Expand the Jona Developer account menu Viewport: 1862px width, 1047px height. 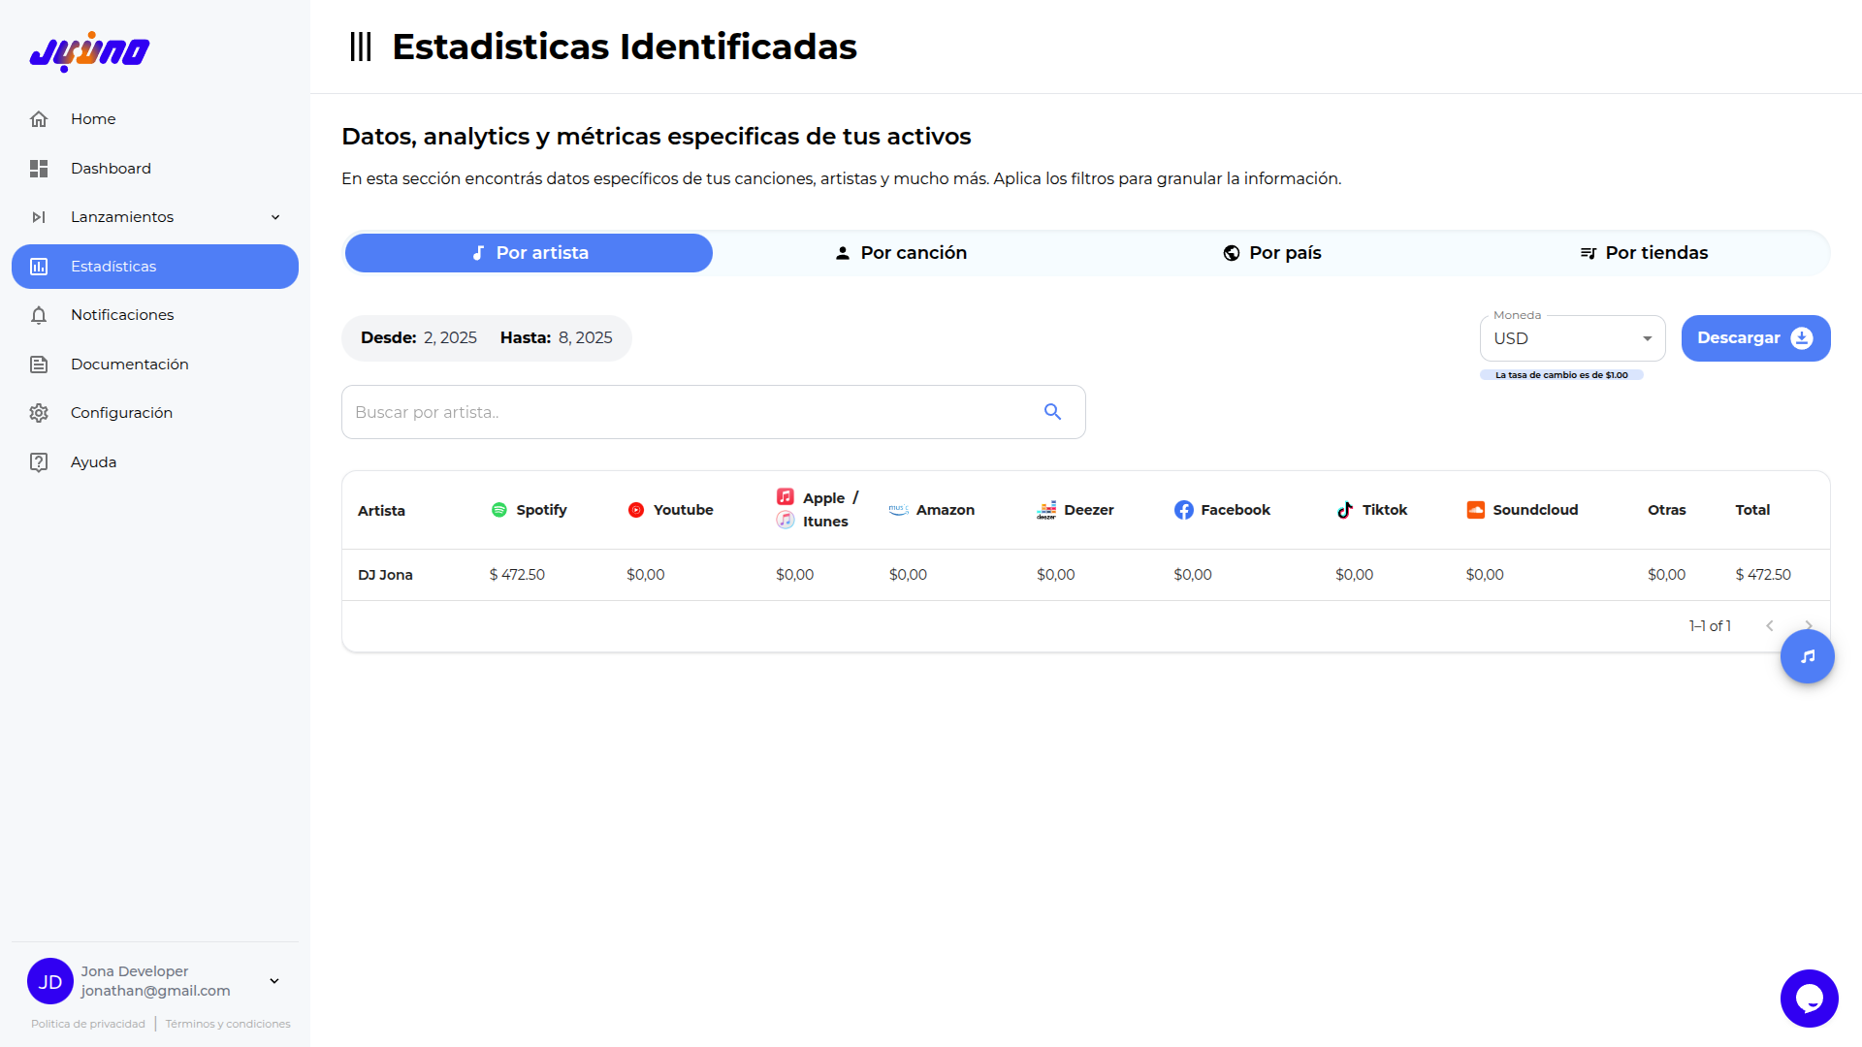[274, 981]
